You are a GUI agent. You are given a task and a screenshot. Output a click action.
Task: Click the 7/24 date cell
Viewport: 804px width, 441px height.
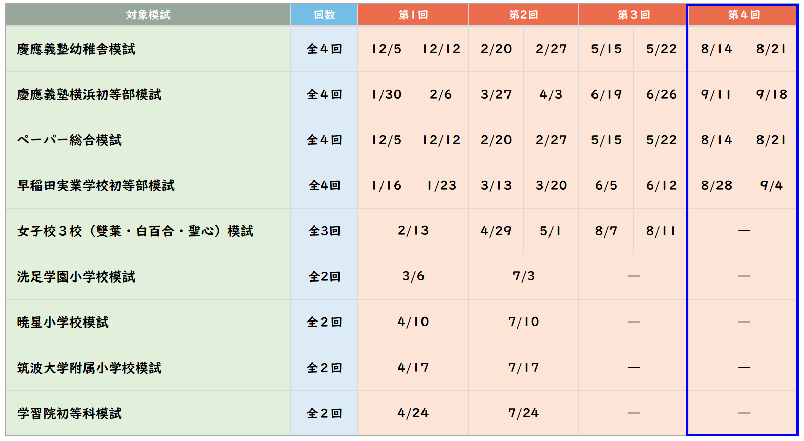(523, 413)
